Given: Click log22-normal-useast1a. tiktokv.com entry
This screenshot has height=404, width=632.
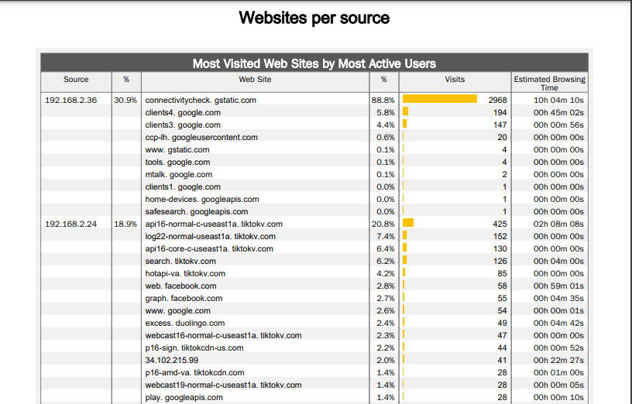Looking at the screenshot, I should (210, 236).
